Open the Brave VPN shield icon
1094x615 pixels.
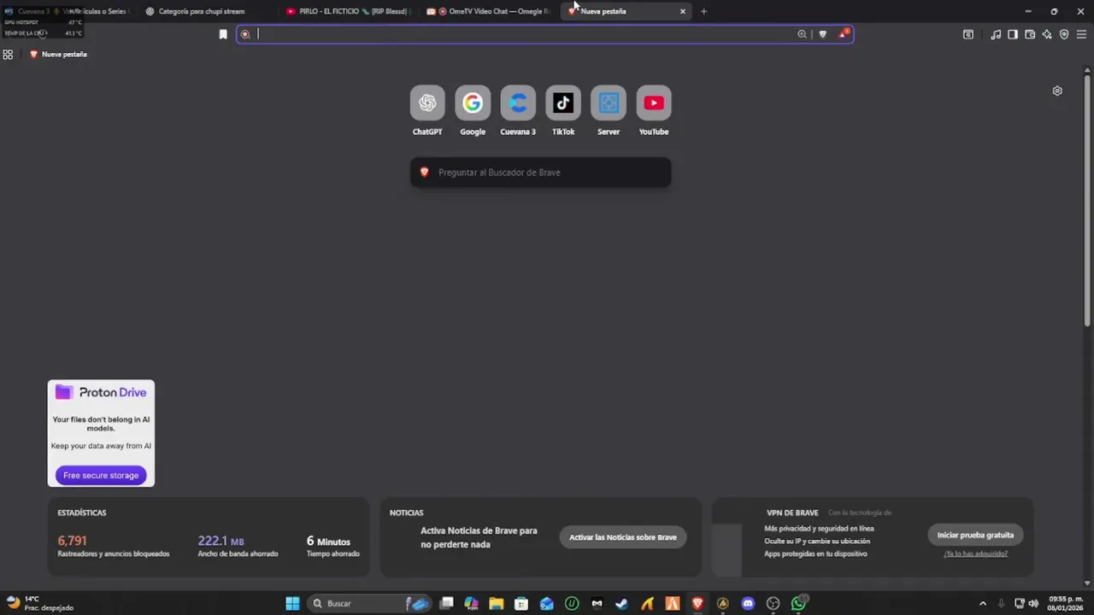(x=1064, y=34)
